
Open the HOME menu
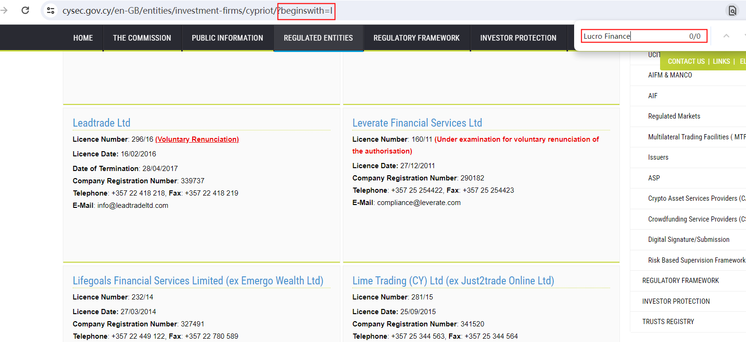(83, 38)
